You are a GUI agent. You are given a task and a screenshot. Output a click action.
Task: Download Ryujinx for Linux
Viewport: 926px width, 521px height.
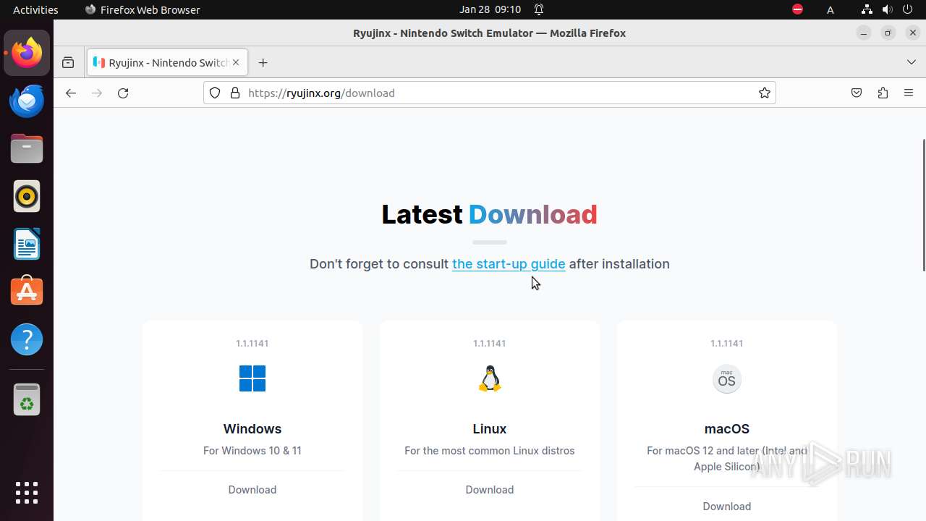490,490
